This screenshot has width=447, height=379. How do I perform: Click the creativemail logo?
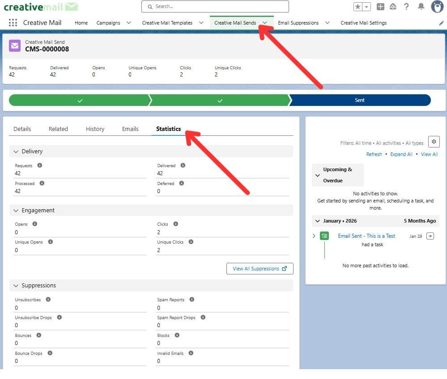coord(40,7)
